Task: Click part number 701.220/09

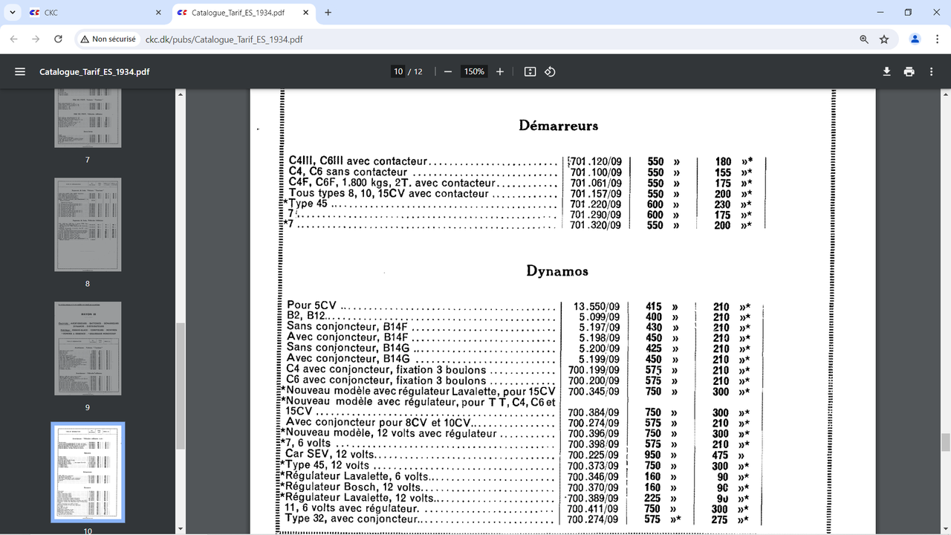Action: click(x=596, y=204)
